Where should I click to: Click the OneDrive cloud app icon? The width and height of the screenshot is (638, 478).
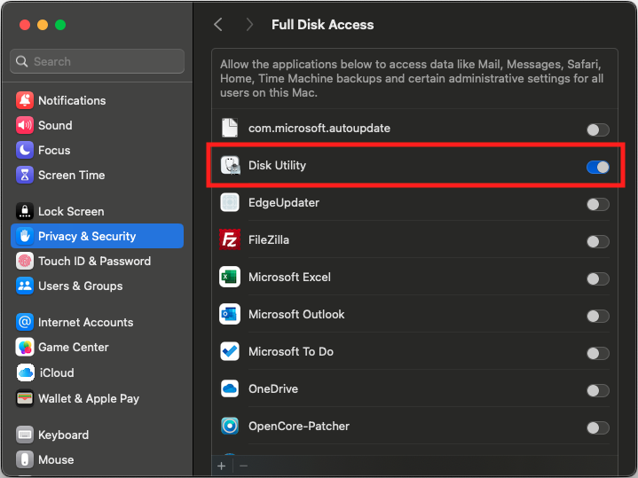point(230,389)
